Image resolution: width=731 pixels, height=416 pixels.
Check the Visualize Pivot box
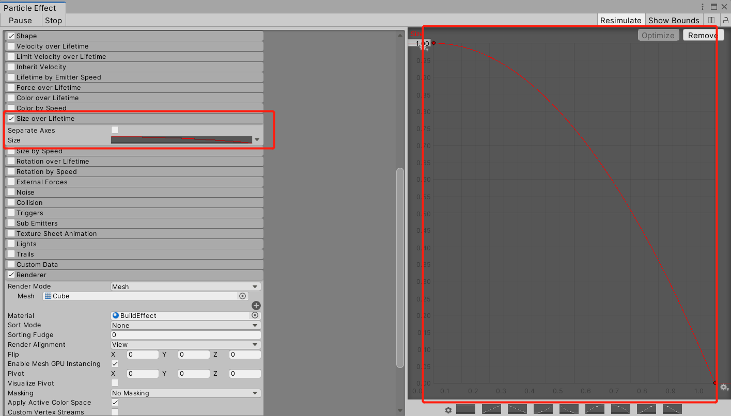click(x=115, y=383)
